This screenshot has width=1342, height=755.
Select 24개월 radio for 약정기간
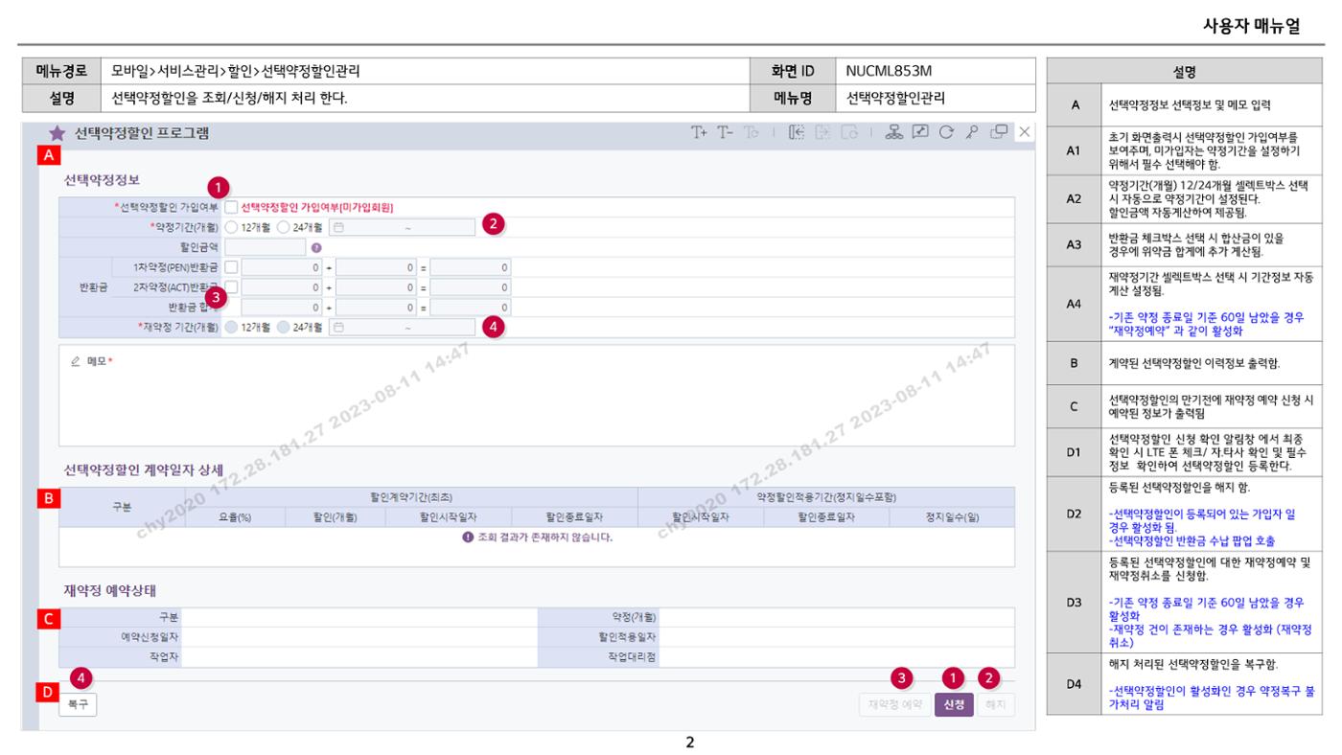tap(284, 227)
